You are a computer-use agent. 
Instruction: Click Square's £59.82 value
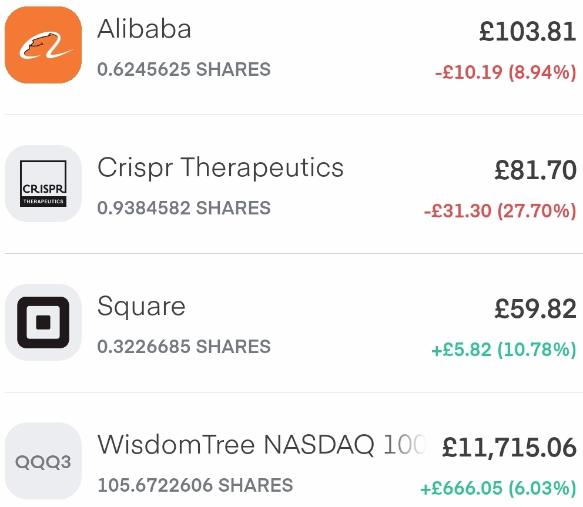(535, 309)
